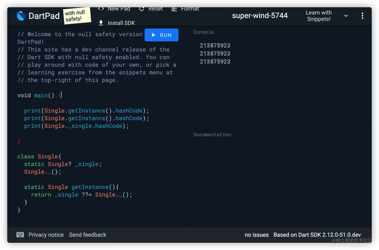Viewport: 379px width, 250px height.
Task: Click the DartPad title text
Action: coord(44,16)
